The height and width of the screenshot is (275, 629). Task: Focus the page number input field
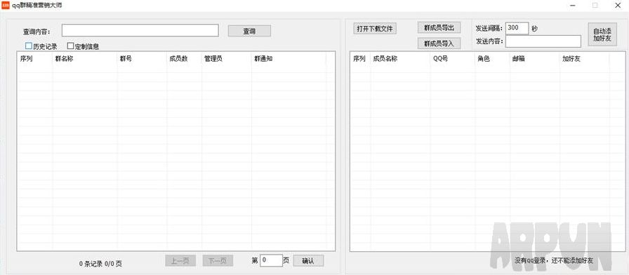point(271,260)
